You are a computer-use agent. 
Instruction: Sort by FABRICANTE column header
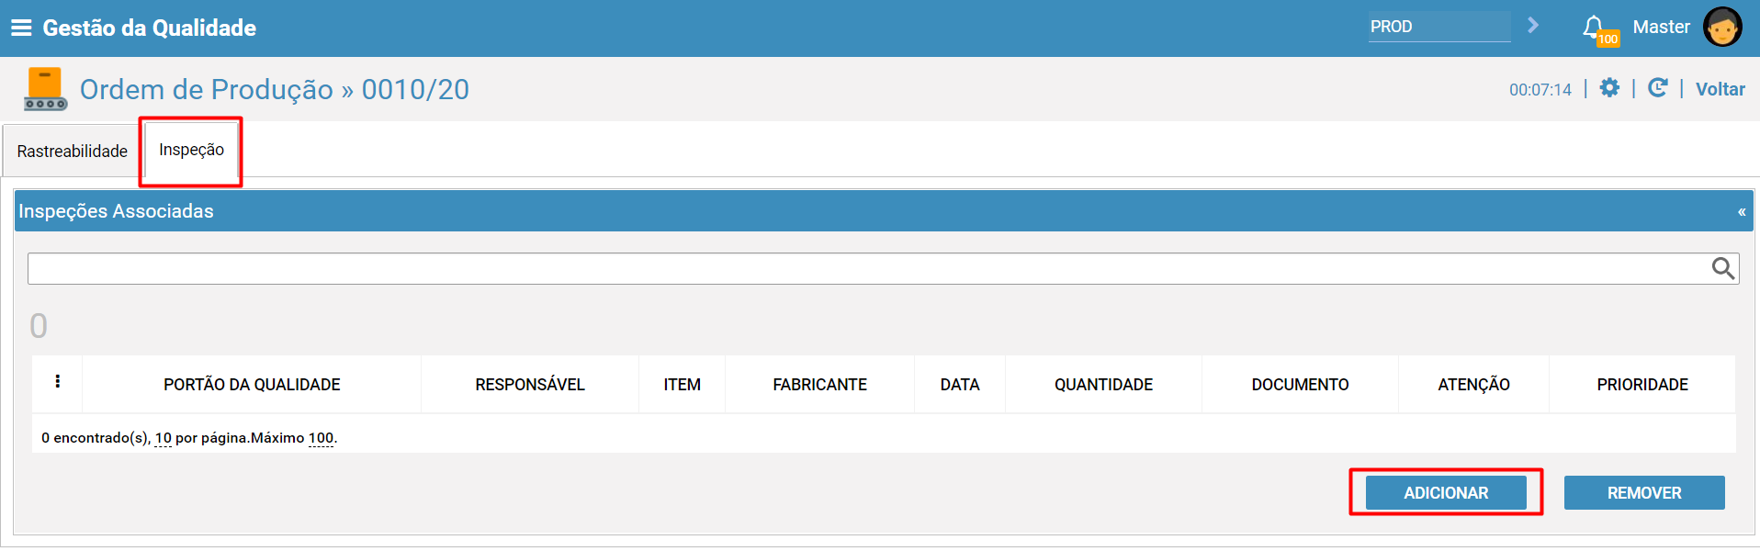click(819, 385)
